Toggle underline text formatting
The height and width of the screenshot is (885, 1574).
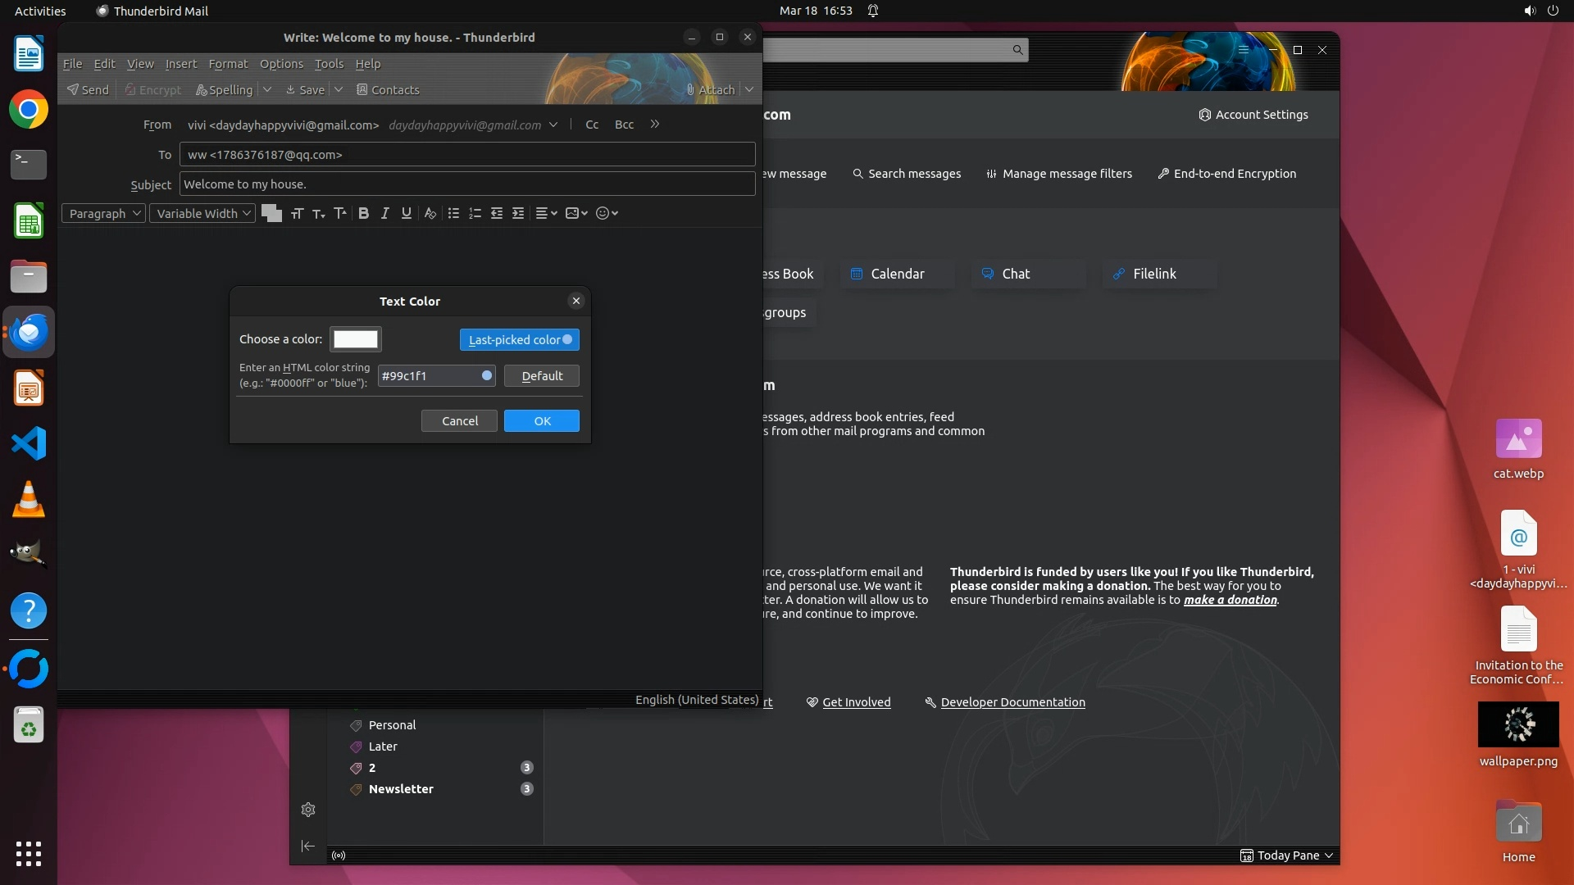406,213
